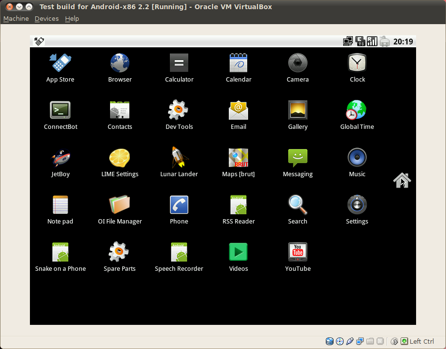The width and height of the screenshot is (446, 349).
Task: Open Dev Tools app
Action: tap(179, 115)
